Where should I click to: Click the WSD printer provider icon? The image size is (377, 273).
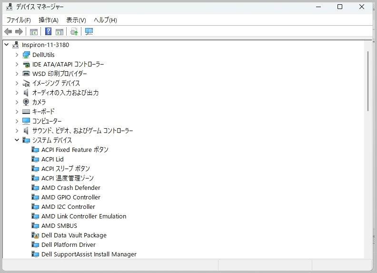pyautogui.click(x=26, y=74)
